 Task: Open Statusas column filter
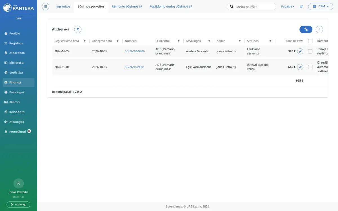click(270, 41)
